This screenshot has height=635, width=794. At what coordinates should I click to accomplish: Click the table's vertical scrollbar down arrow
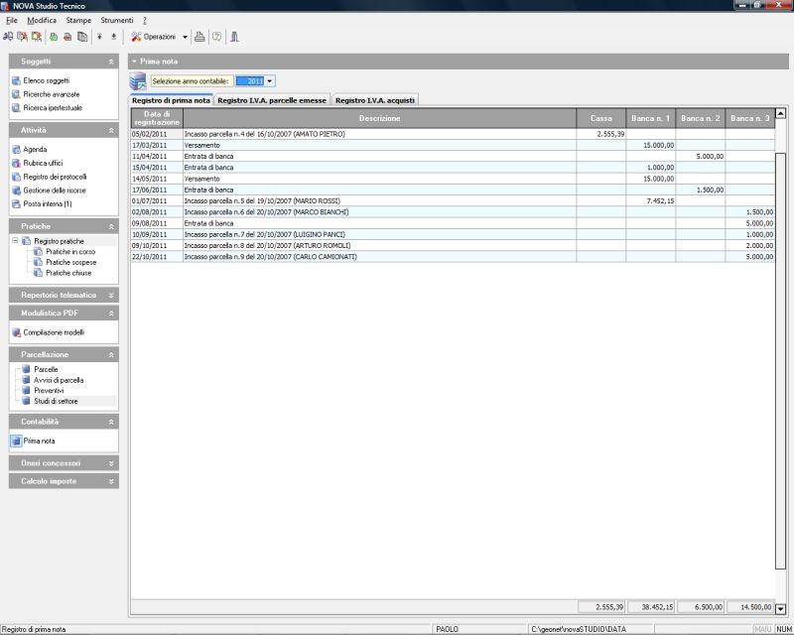pyautogui.click(x=780, y=608)
